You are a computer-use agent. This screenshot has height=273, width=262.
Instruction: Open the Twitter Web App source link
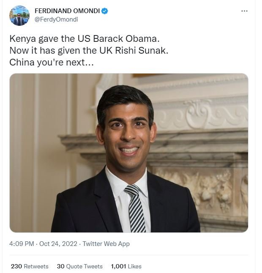[x=106, y=244]
